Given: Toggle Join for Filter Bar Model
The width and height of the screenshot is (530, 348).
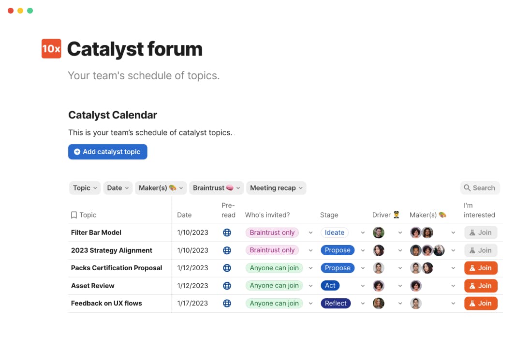Looking at the screenshot, I should coord(481,232).
